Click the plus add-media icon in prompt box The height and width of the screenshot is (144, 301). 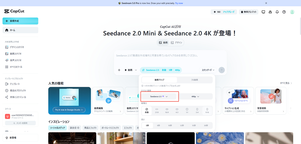click(x=119, y=70)
